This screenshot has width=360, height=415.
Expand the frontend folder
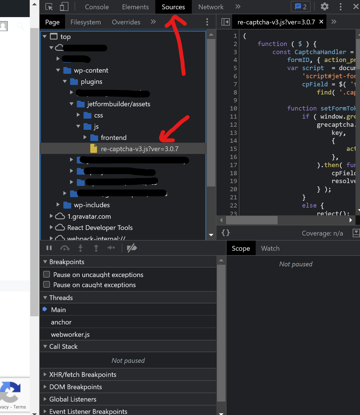85,137
